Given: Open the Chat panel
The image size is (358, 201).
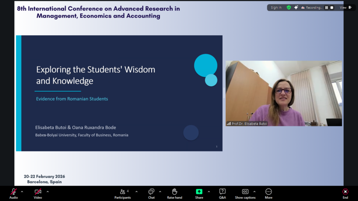Looking at the screenshot, I should pyautogui.click(x=151, y=193).
